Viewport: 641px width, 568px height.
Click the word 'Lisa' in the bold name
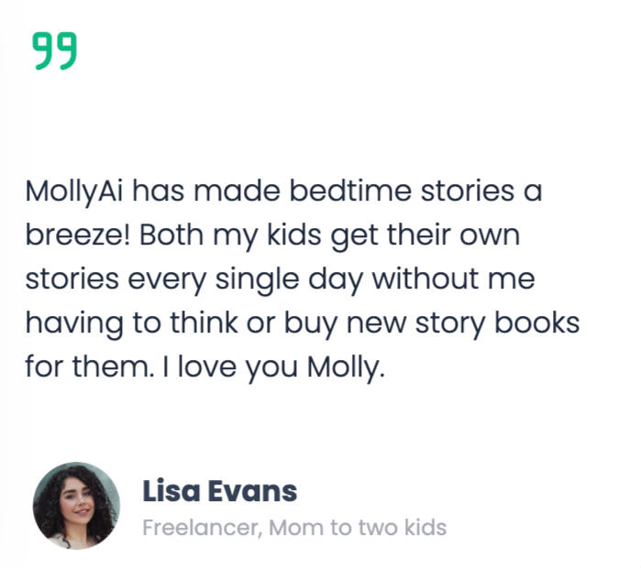tap(171, 491)
